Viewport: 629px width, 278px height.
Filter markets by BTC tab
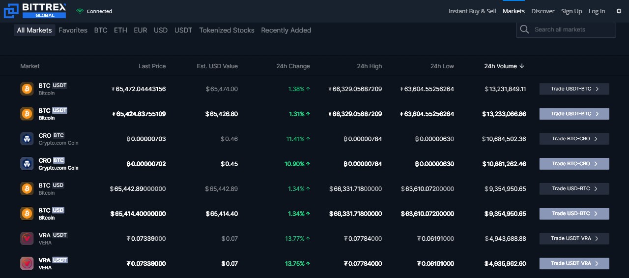click(x=101, y=30)
